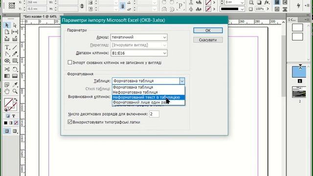The width and height of the screenshot is (313, 176).
Task: Select the Gradient Feather tool
Action: (x=15, y=76)
